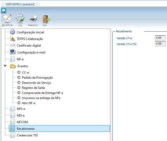
Task: Click the Recebimento document icon
Action: 12,129
